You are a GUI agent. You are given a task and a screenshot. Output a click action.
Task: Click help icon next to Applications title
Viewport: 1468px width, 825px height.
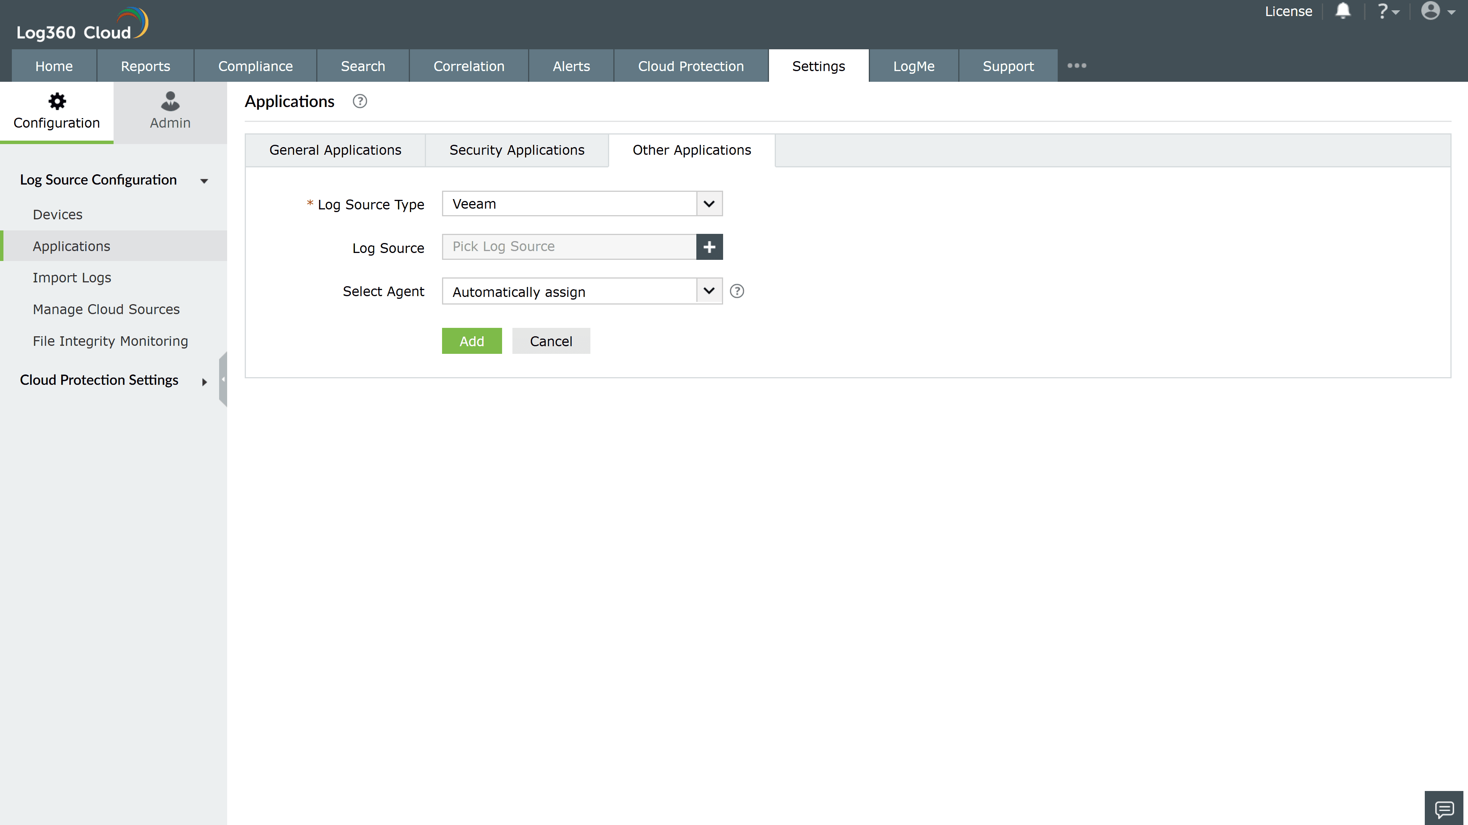tap(359, 101)
